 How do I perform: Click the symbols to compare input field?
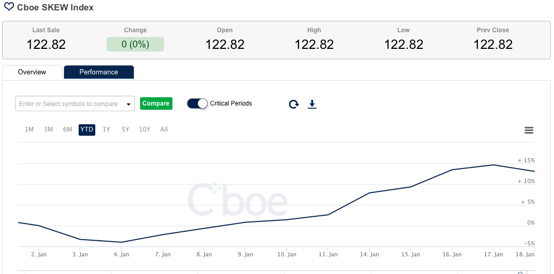click(x=69, y=104)
